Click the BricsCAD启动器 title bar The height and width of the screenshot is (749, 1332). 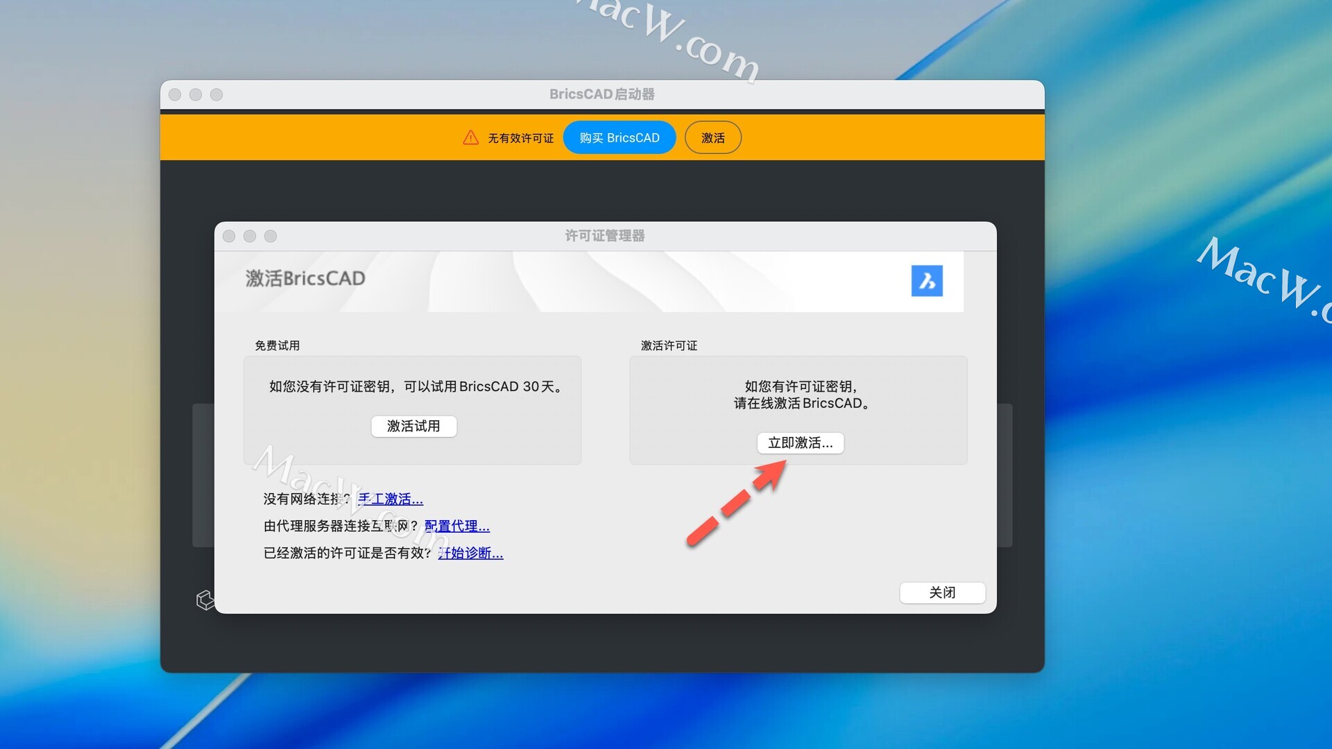pos(601,94)
